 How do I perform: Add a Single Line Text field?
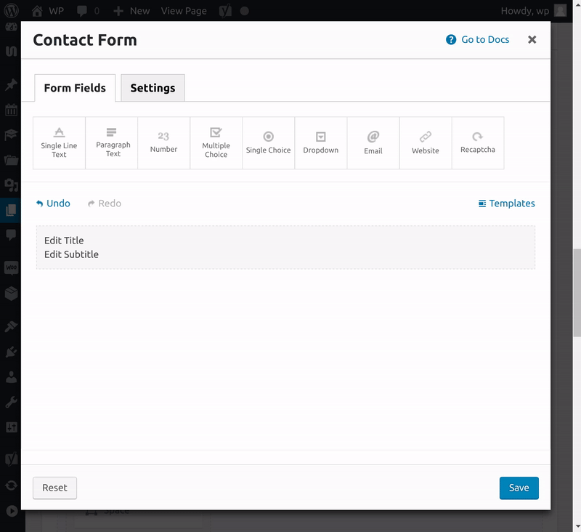point(60,143)
